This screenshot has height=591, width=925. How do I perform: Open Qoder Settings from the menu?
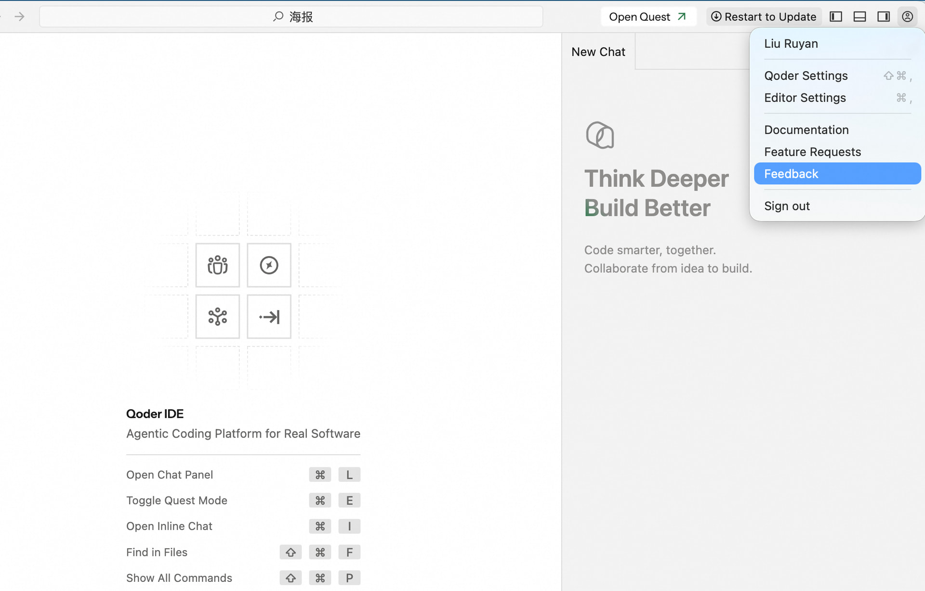pos(837,76)
